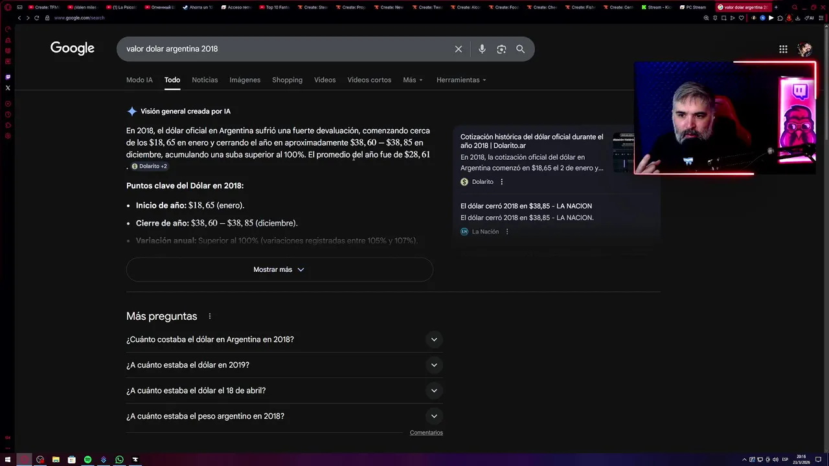The width and height of the screenshot is (829, 466).
Task: Open options dots next to Más preguntas
Action: pos(209,316)
